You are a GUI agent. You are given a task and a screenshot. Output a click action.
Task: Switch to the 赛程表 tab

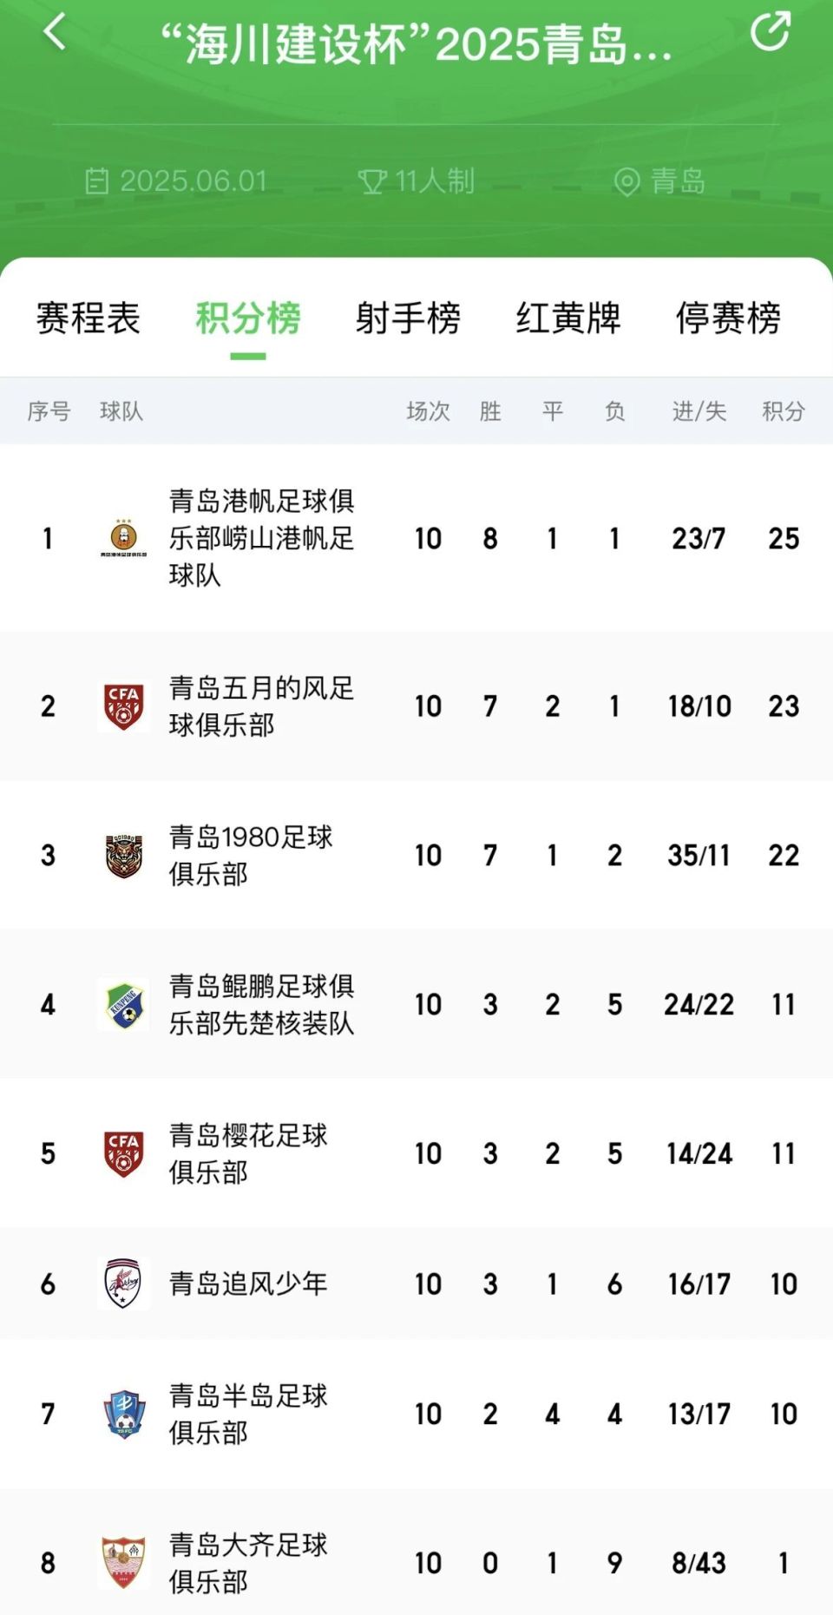pos(88,318)
